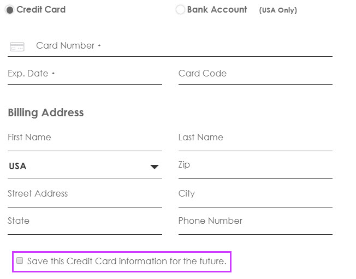The width and height of the screenshot is (356, 279).
Task: Select the Bank Account radio button
Action: point(180,10)
